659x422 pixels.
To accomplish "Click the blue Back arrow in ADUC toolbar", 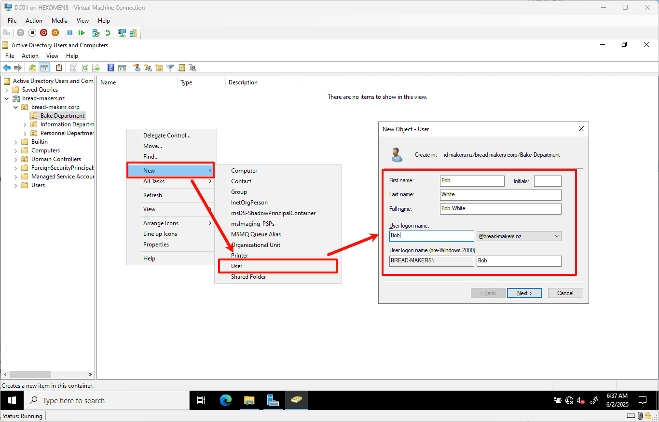I will coord(7,68).
